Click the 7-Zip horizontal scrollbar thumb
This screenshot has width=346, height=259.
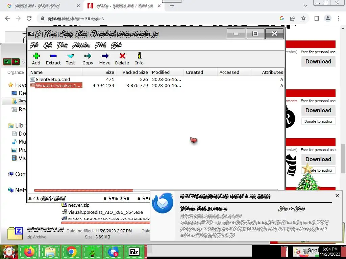(83, 191)
